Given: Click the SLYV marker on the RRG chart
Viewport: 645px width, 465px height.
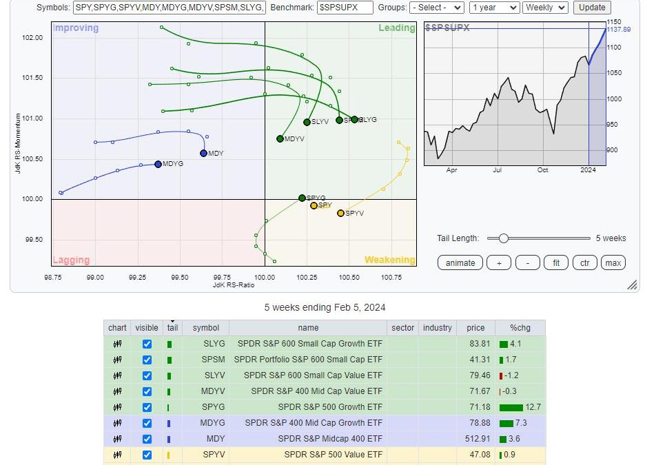Looking at the screenshot, I should (x=307, y=122).
